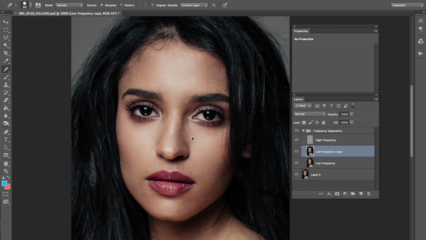Create a new layer icon
The width and height of the screenshot is (426, 240).
pos(361,194)
